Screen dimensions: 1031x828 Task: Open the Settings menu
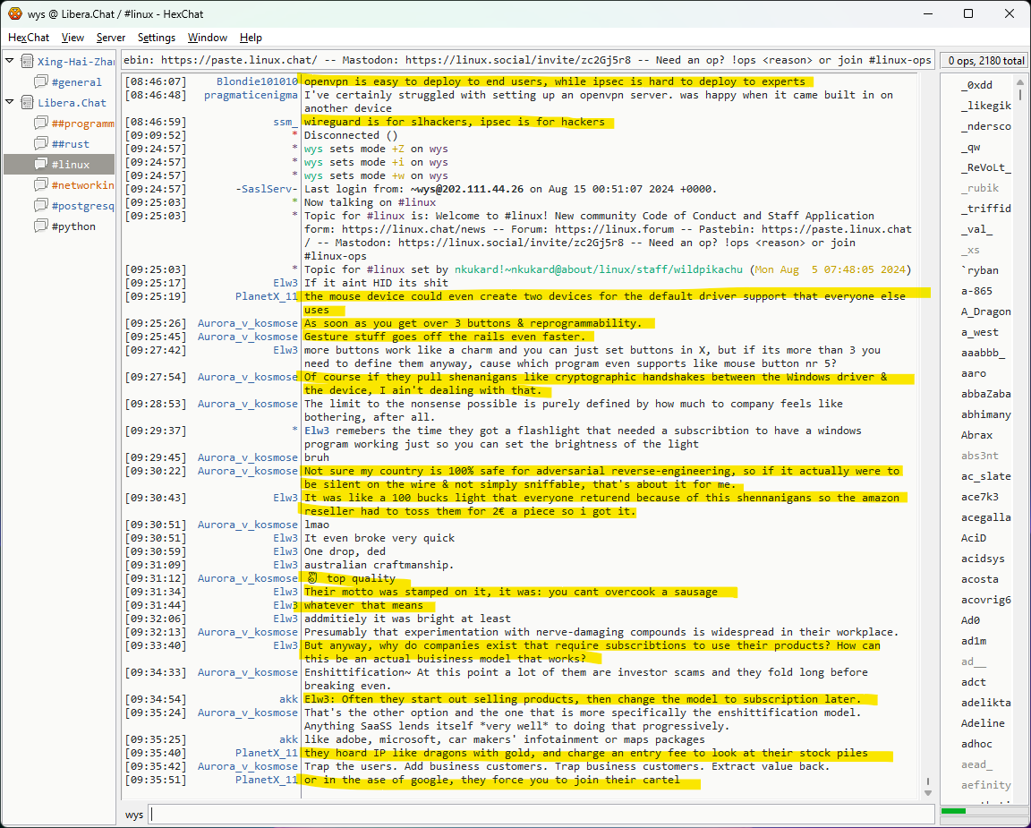point(157,38)
